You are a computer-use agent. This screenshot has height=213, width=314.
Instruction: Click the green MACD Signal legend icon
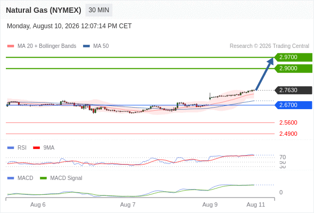pos(43,178)
